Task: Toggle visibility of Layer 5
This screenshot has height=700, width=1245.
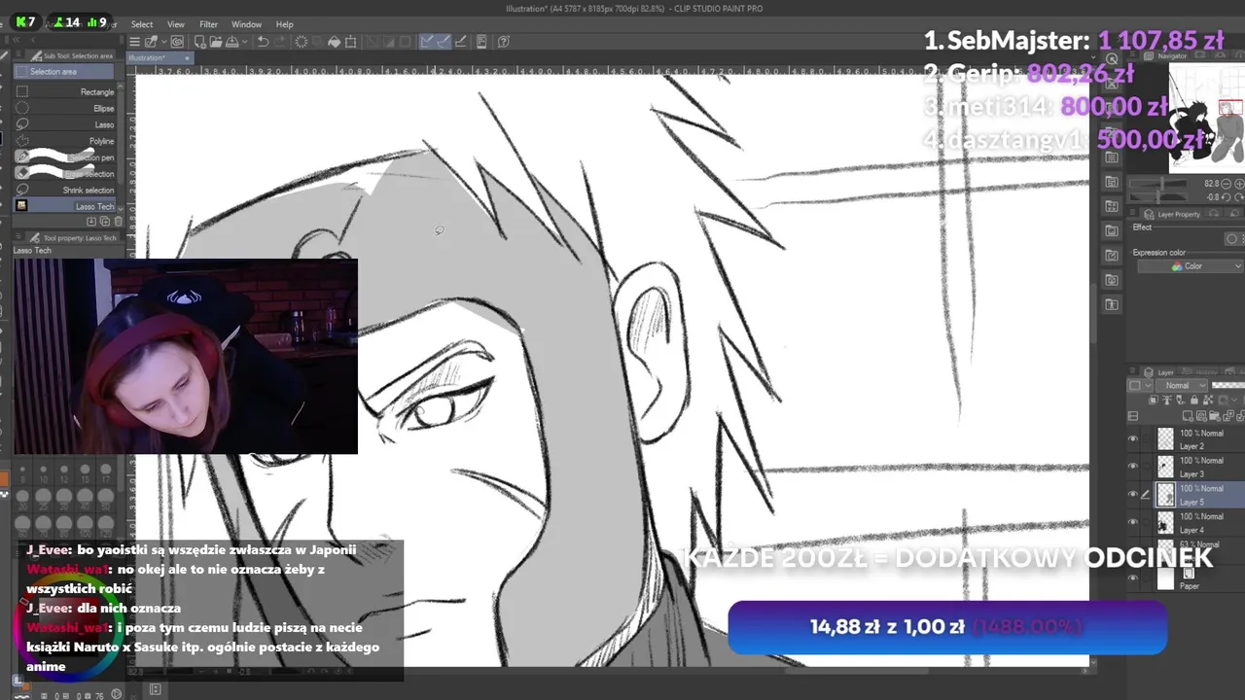Action: coord(1132,494)
